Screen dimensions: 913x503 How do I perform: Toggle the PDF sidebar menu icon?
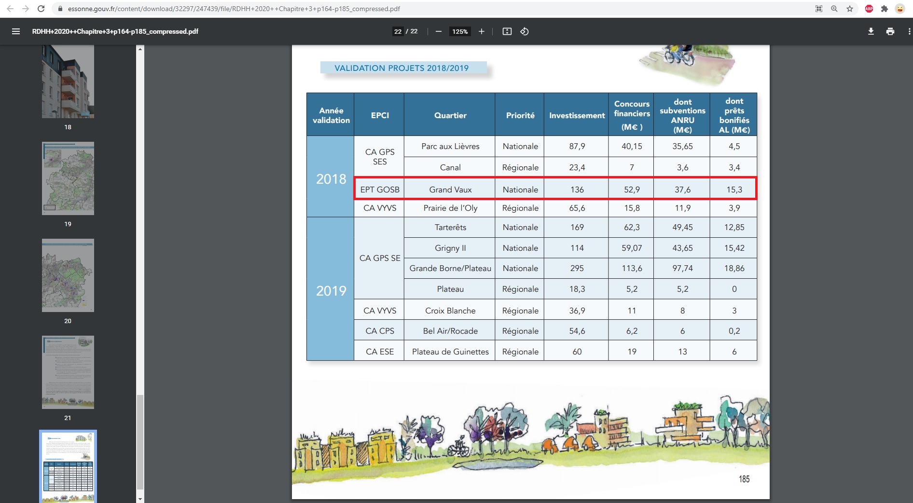[16, 31]
